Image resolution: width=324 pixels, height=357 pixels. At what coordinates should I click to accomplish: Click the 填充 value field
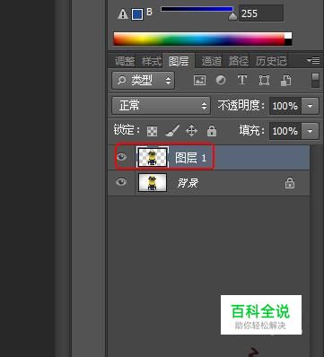285,131
